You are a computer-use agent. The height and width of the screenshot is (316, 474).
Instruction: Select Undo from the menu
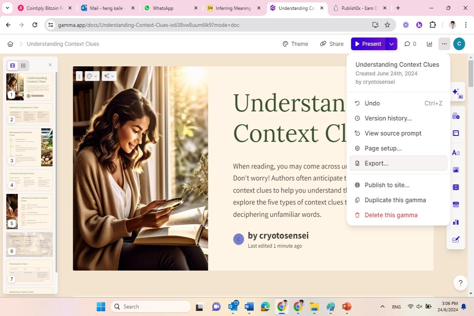tap(398, 103)
